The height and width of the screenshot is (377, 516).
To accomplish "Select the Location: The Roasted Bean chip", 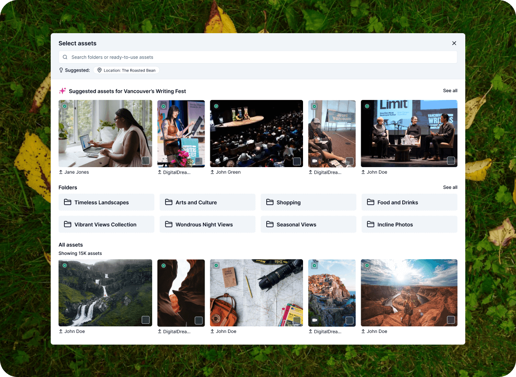I will tap(126, 70).
